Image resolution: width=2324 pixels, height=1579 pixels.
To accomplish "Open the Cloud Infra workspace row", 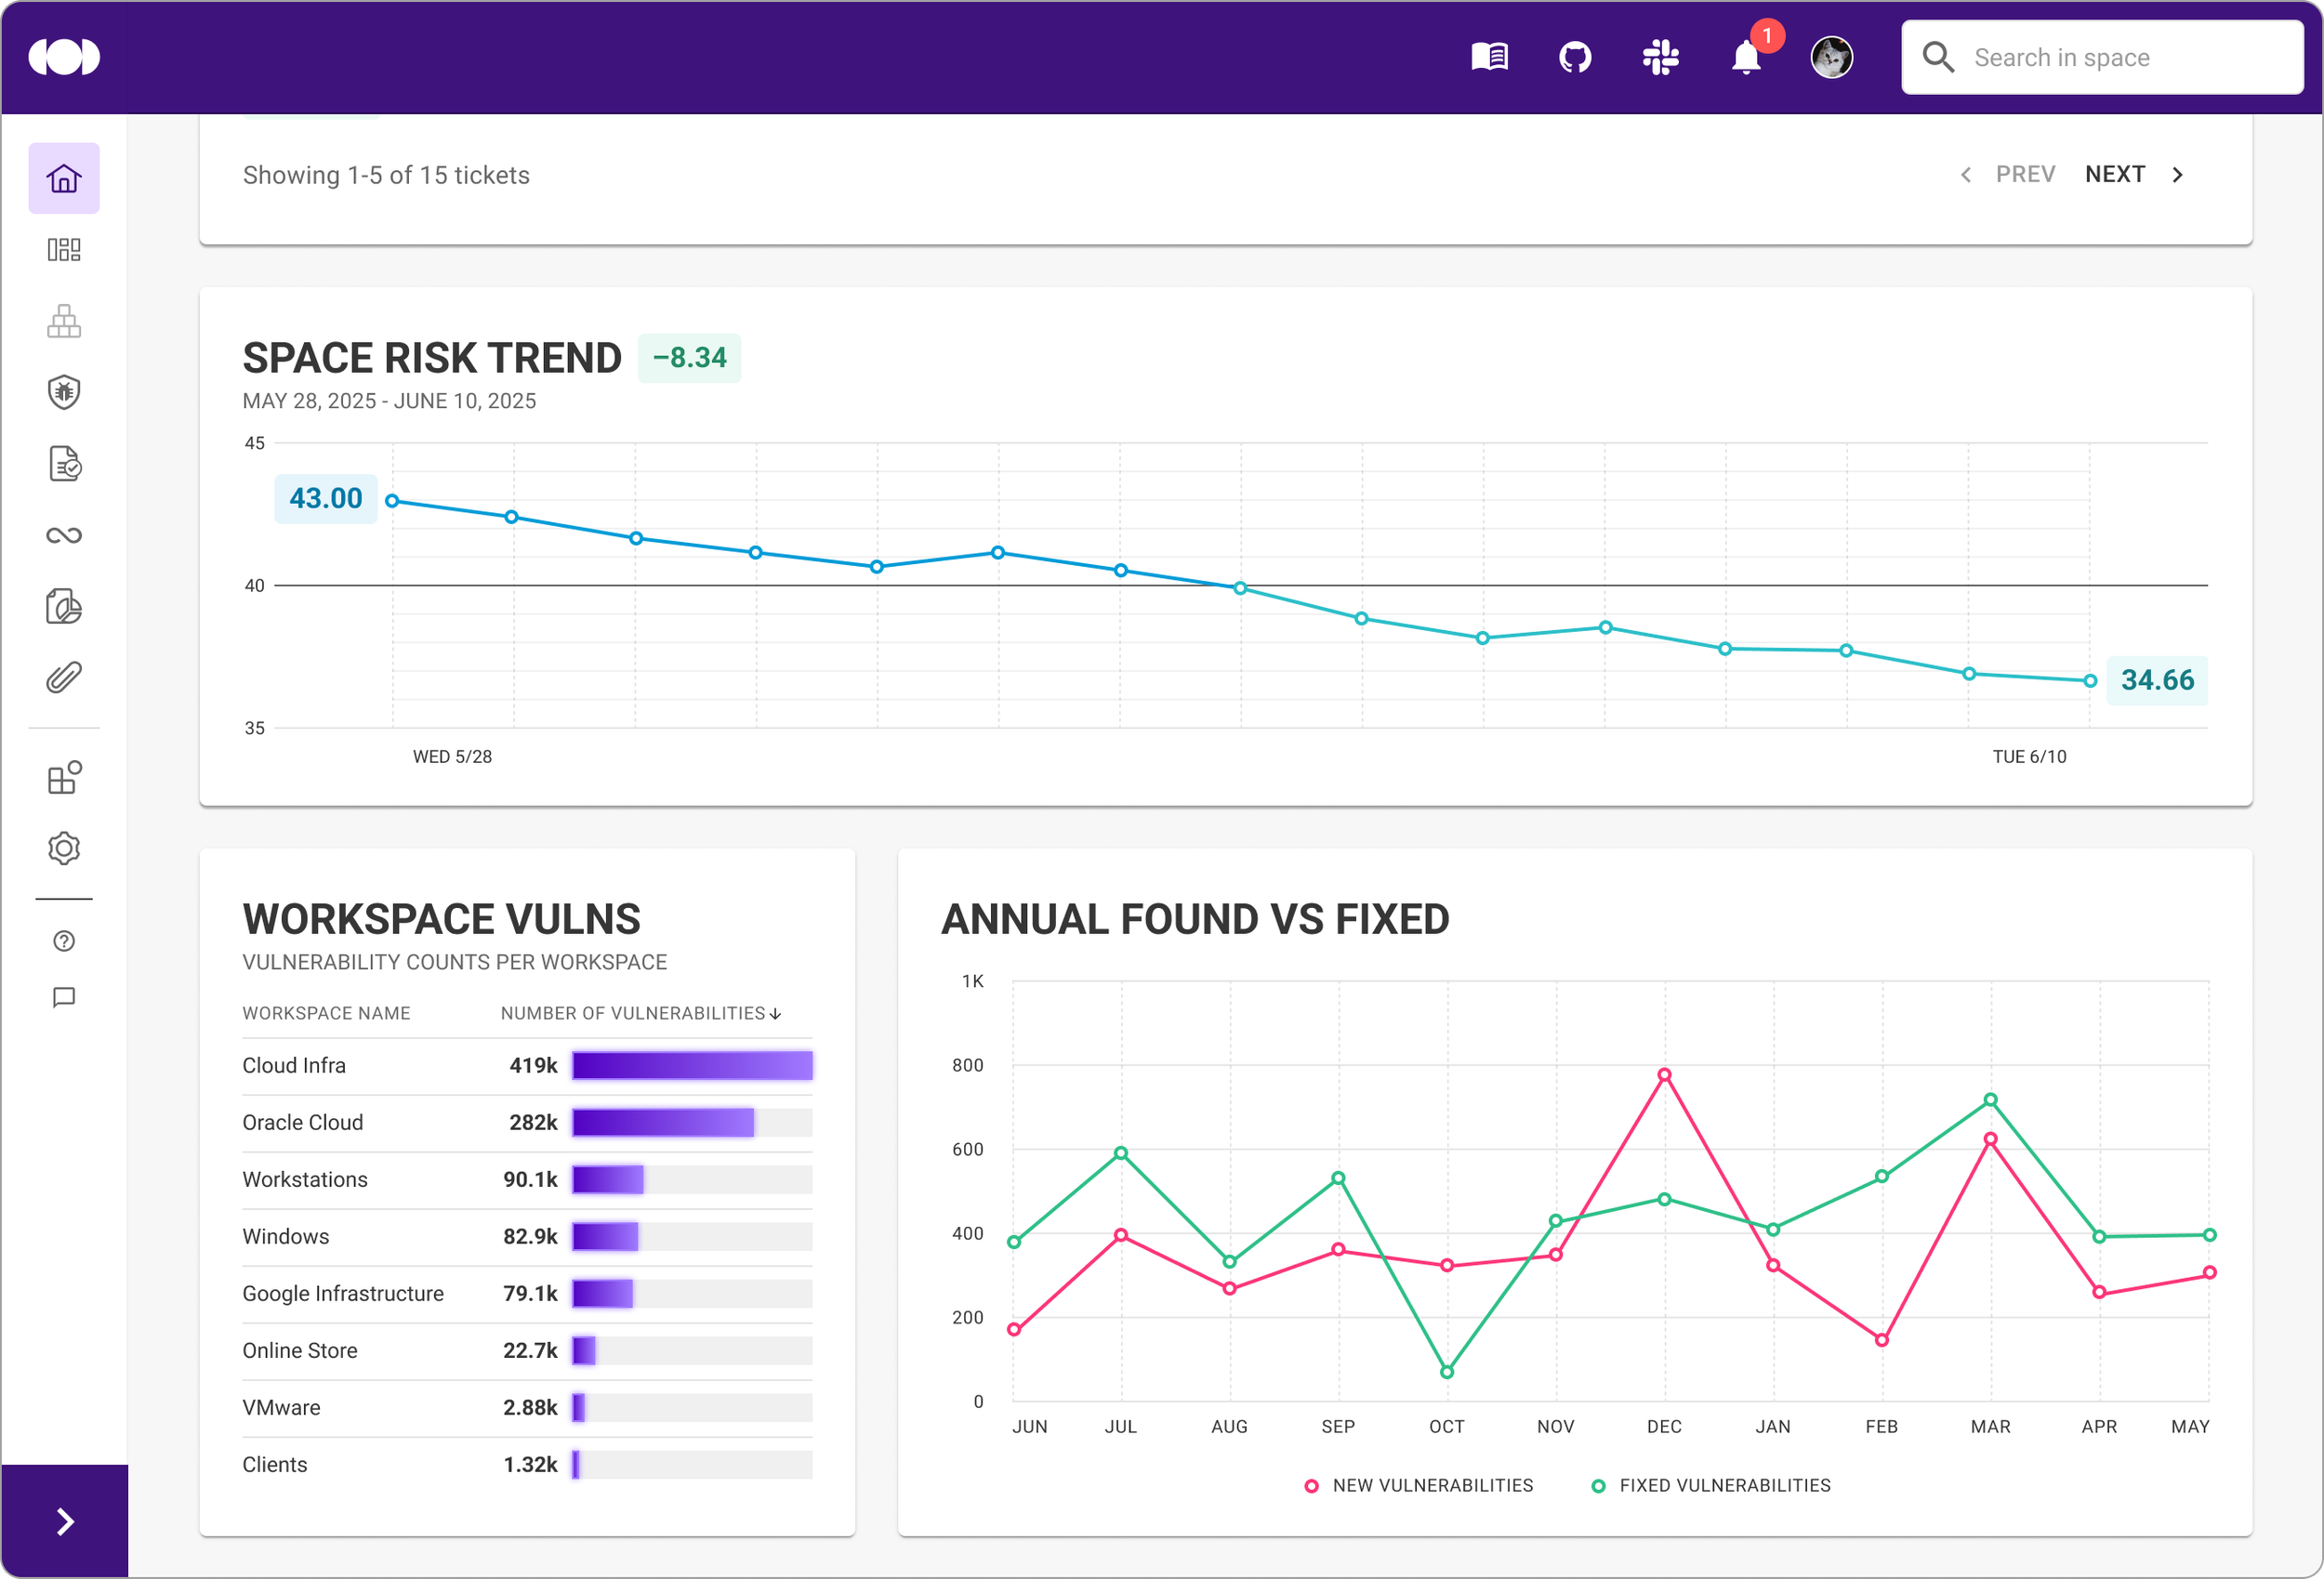I will (527, 1065).
